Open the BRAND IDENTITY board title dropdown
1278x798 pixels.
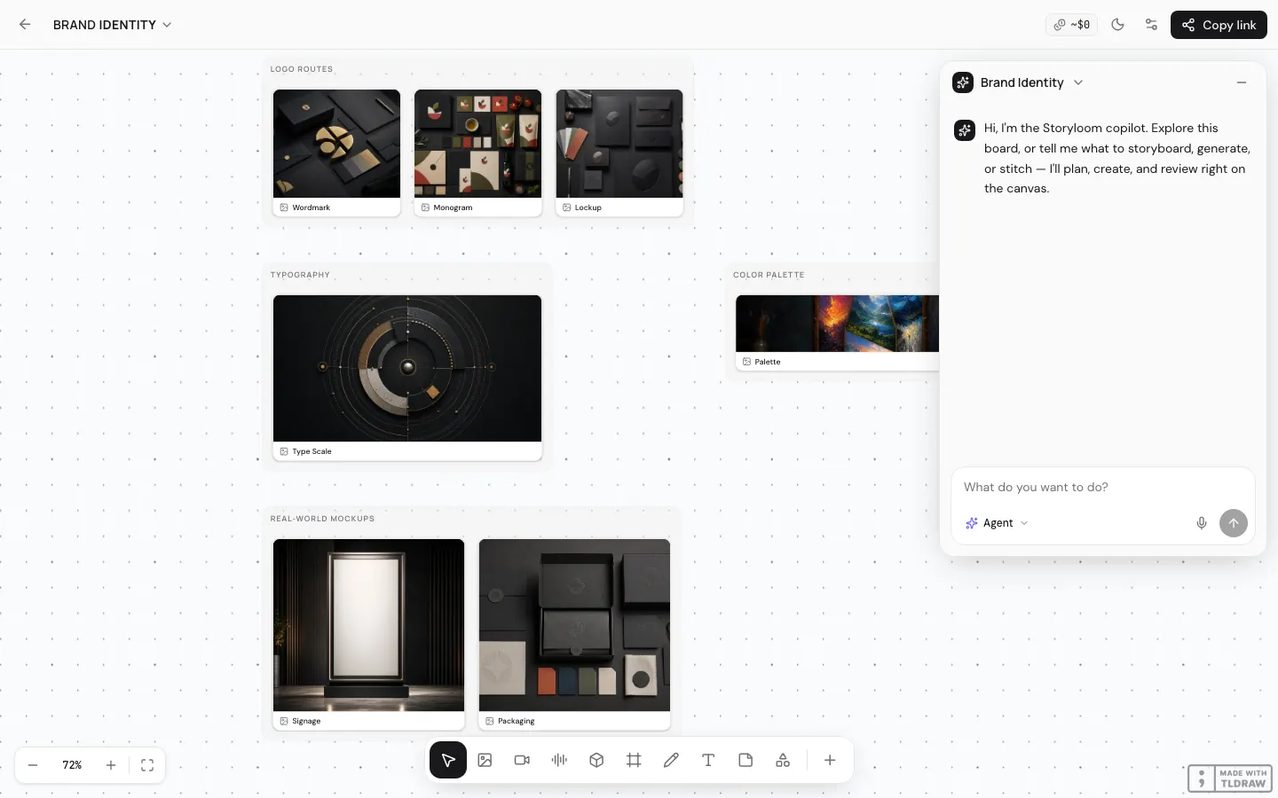point(112,25)
